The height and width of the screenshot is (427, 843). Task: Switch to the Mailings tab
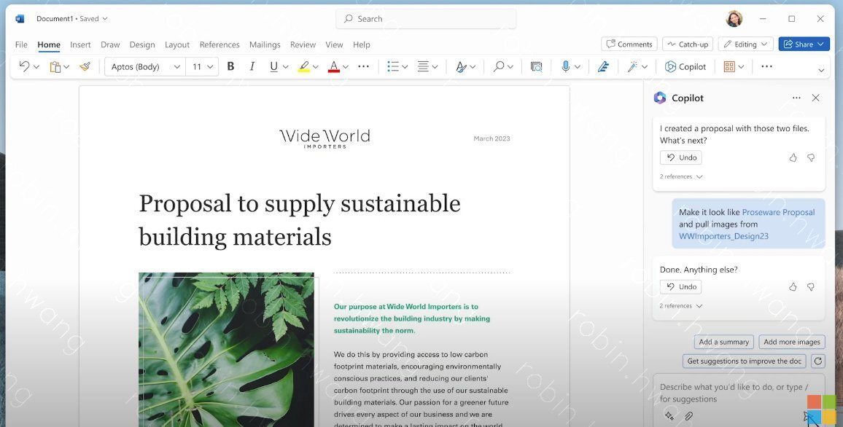(x=265, y=44)
